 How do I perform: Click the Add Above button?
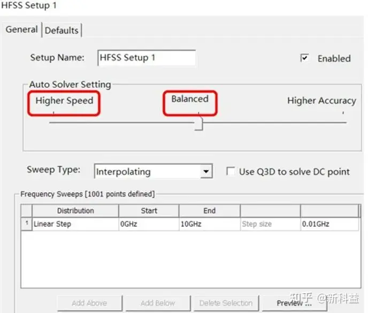[90, 303]
